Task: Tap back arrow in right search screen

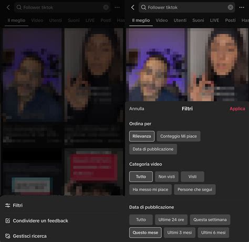Action: (x=133, y=7)
